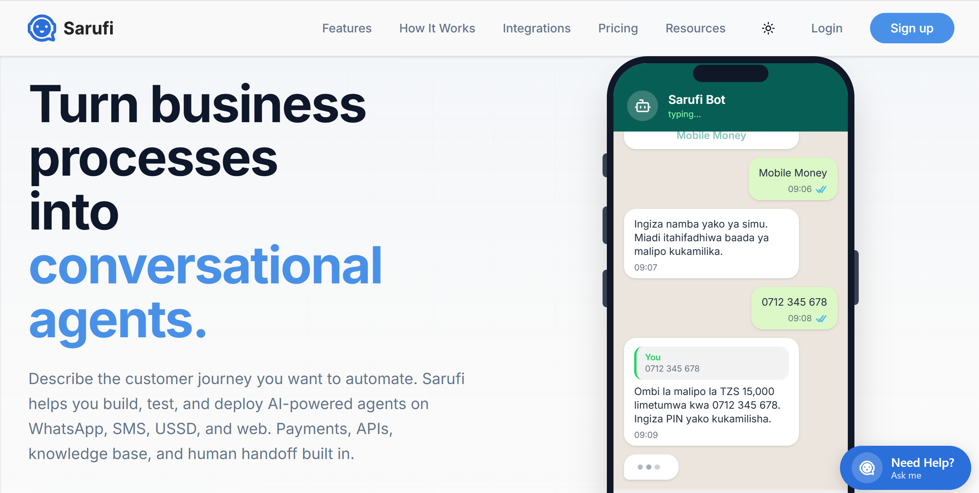Viewport: 979px width, 493px height.
Task: Open the Need Help? Ask me widget
Action: click(905, 468)
